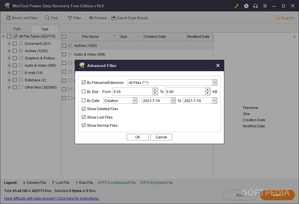Click the To size input field
This screenshot has width=299, height=204.
pyautogui.click(x=185, y=92)
